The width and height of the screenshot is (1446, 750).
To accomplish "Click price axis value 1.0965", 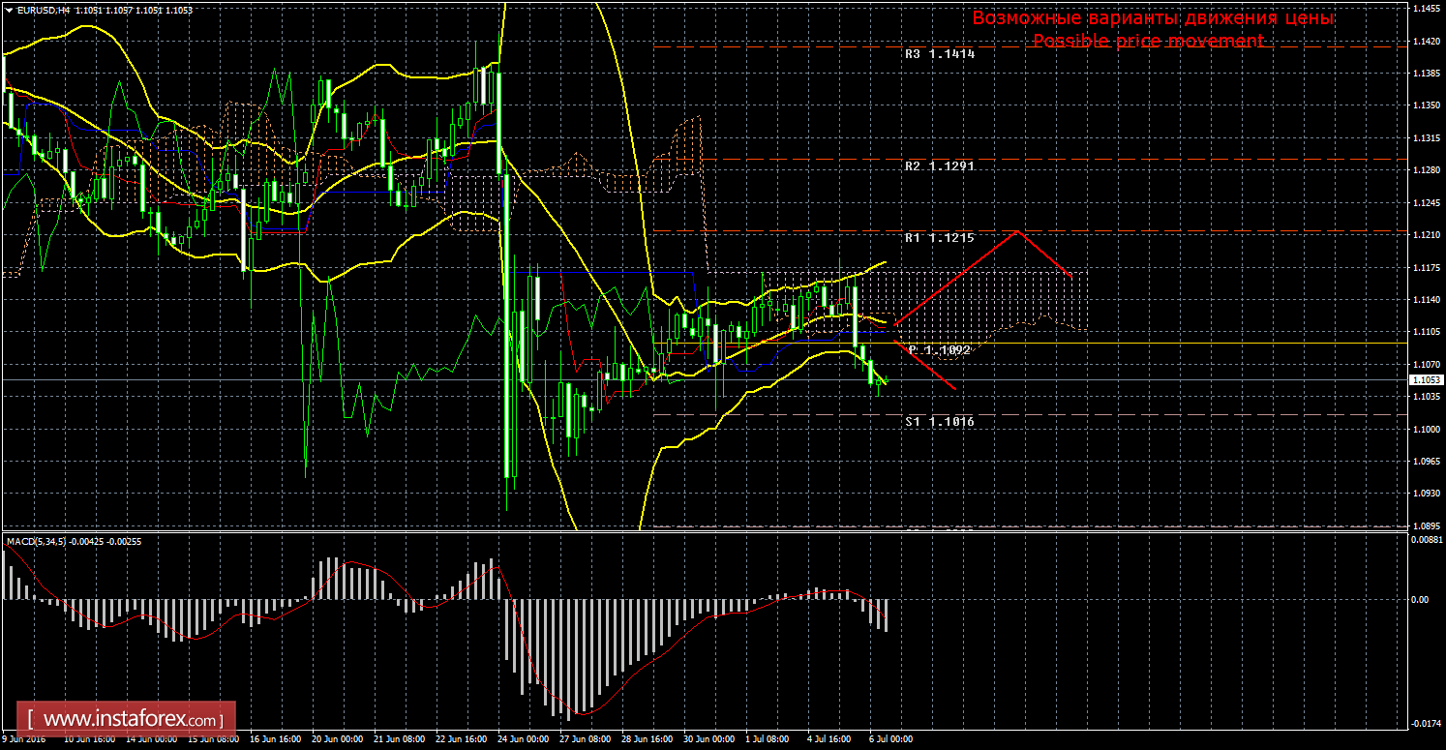I will click(x=1427, y=461).
